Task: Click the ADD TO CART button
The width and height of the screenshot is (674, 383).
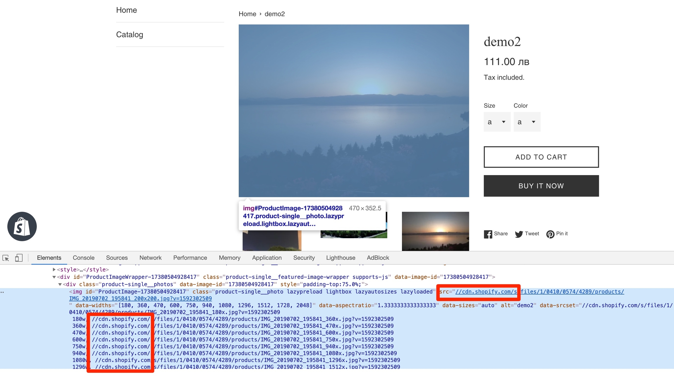Action: [541, 157]
